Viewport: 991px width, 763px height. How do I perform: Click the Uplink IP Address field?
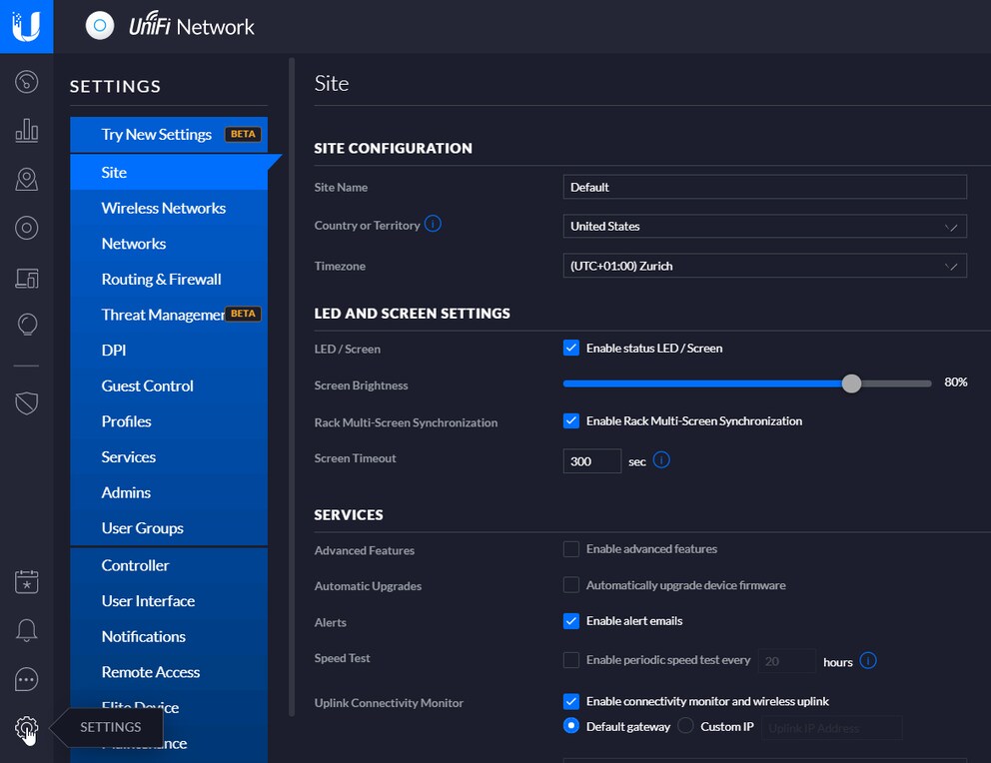click(x=832, y=728)
